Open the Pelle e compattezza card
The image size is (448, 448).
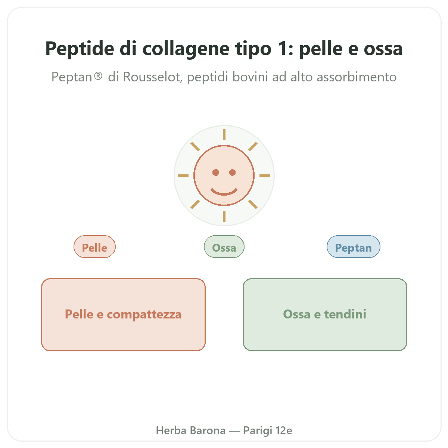coord(123,315)
